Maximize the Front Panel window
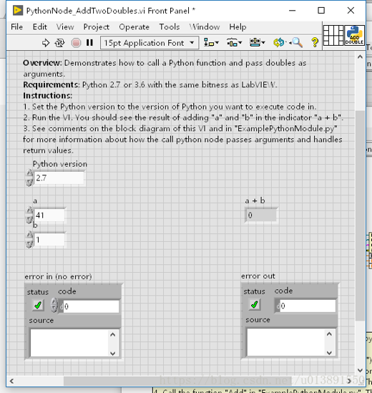372x393 pixels. pyautogui.click(x=321, y=11)
